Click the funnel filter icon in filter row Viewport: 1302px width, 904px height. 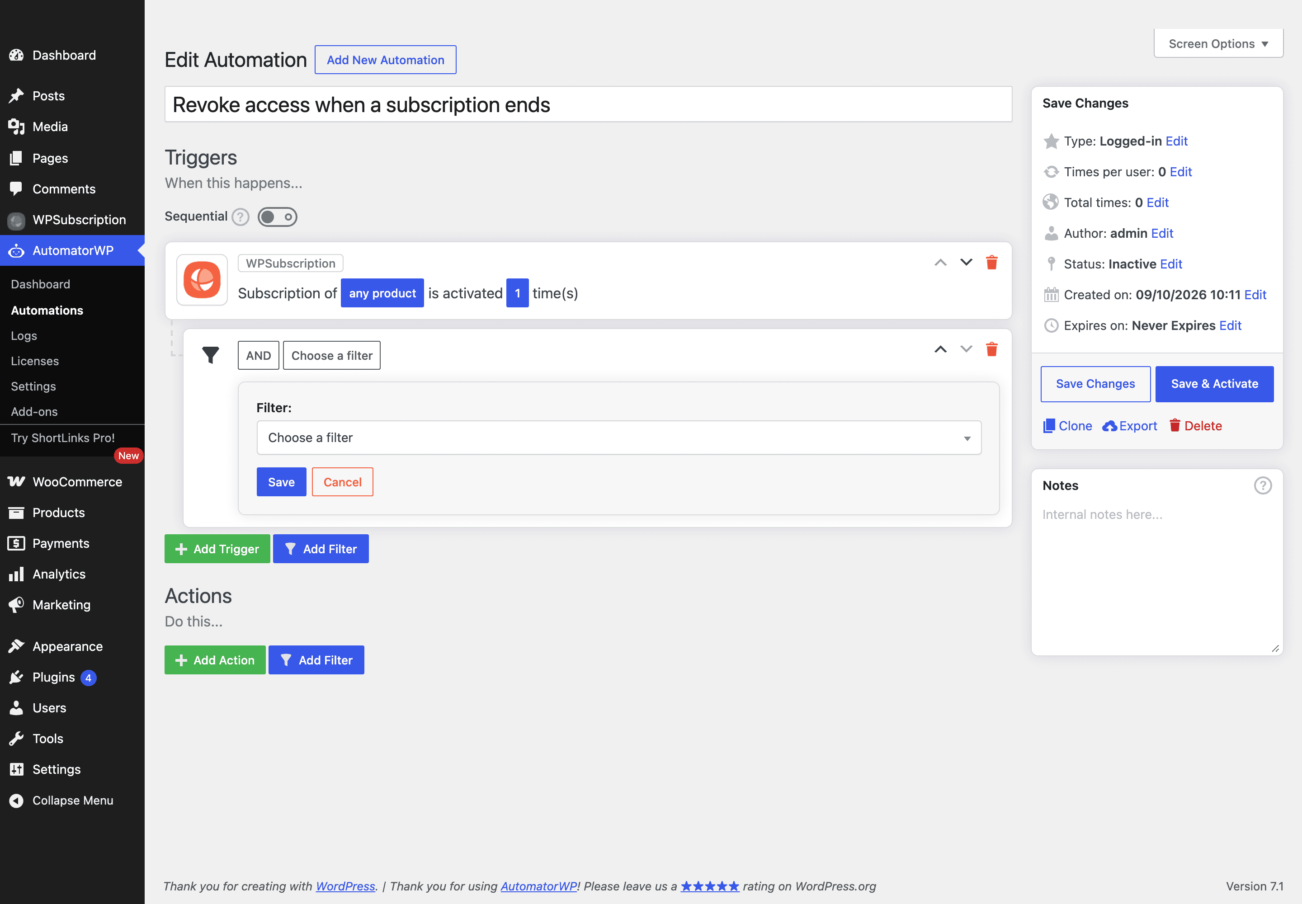[x=211, y=355]
